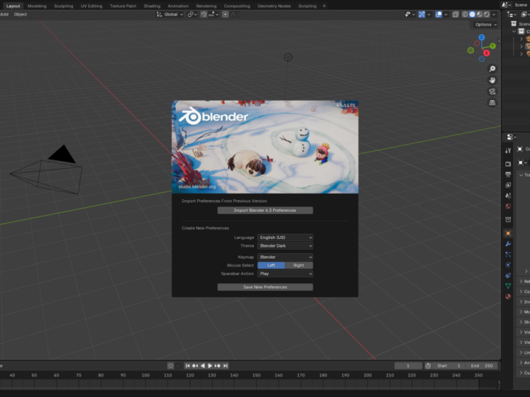530x397 pixels.
Task: Switch to the UV Editing workspace tab
Action: (91, 6)
